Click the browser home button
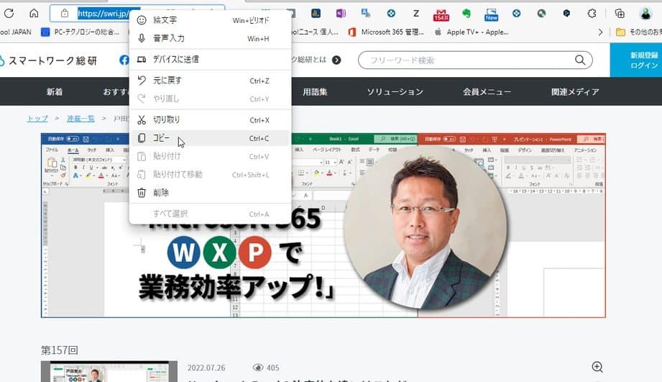Image resolution: width=662 pixels, height=382 pixels. (x=34, y=13)
